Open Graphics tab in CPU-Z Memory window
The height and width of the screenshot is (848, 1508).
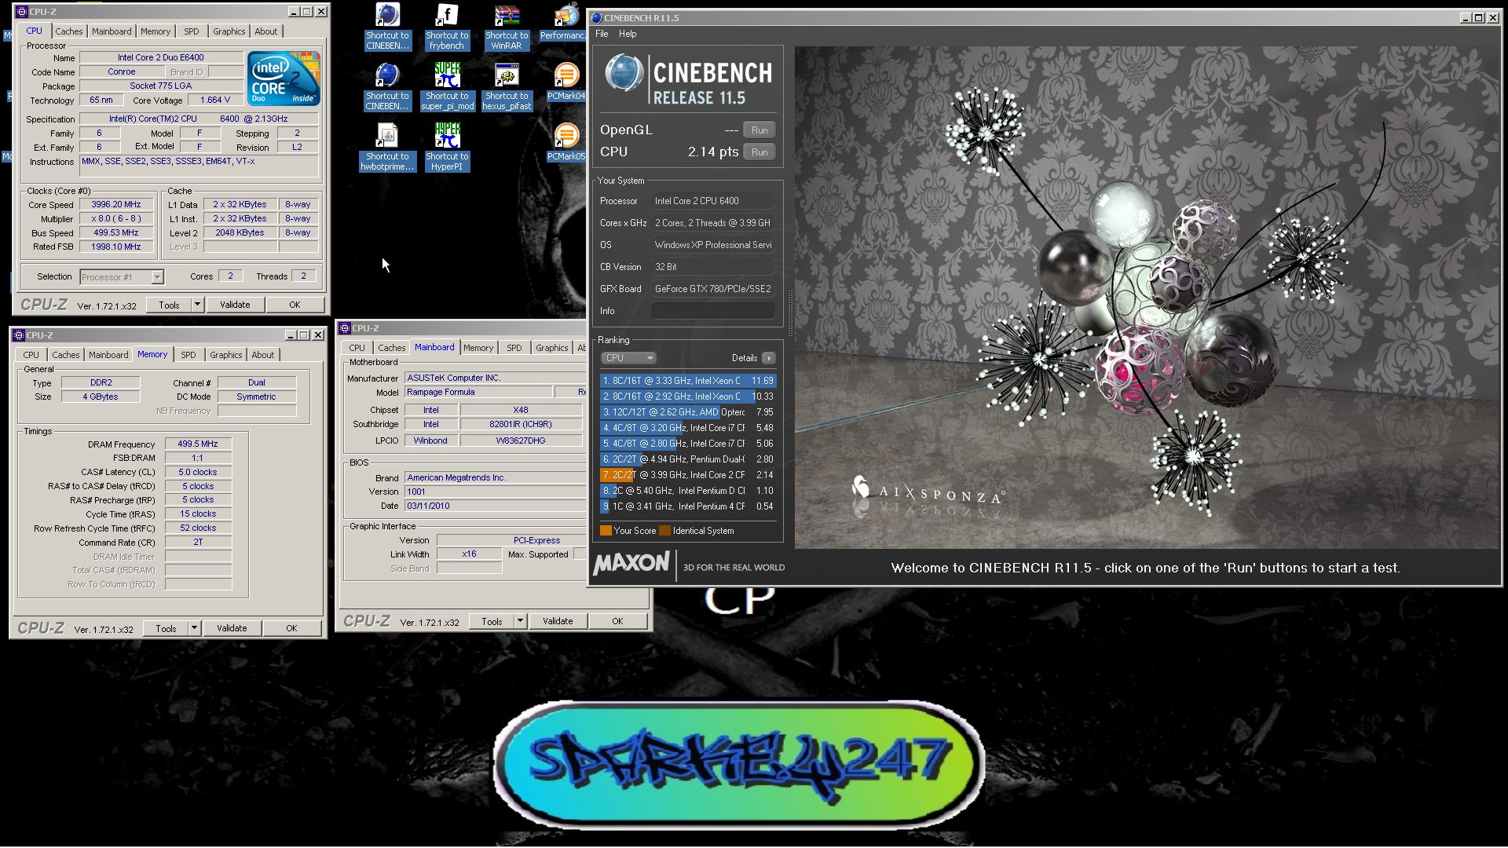(x=226, y=355)
